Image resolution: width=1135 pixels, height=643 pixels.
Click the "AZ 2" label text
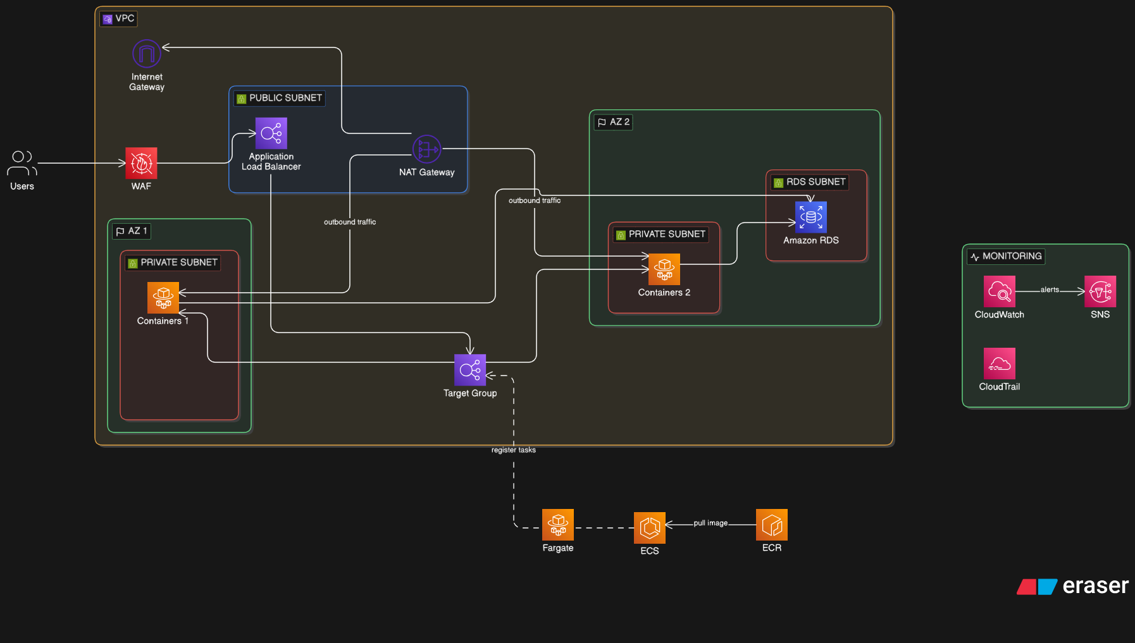[619, 122]
